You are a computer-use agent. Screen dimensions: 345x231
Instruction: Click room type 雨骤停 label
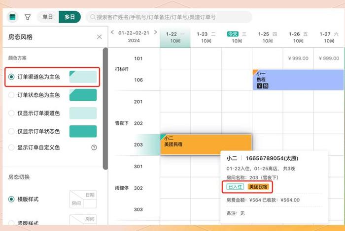(122, 188)
